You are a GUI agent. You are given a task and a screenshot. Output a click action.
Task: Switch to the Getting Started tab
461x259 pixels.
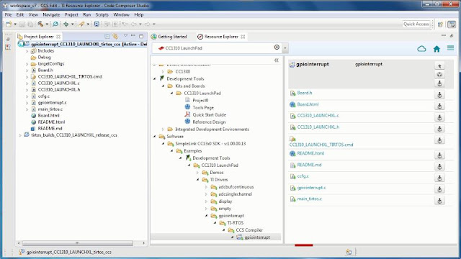pyautogui.click(x=169, y=37)
